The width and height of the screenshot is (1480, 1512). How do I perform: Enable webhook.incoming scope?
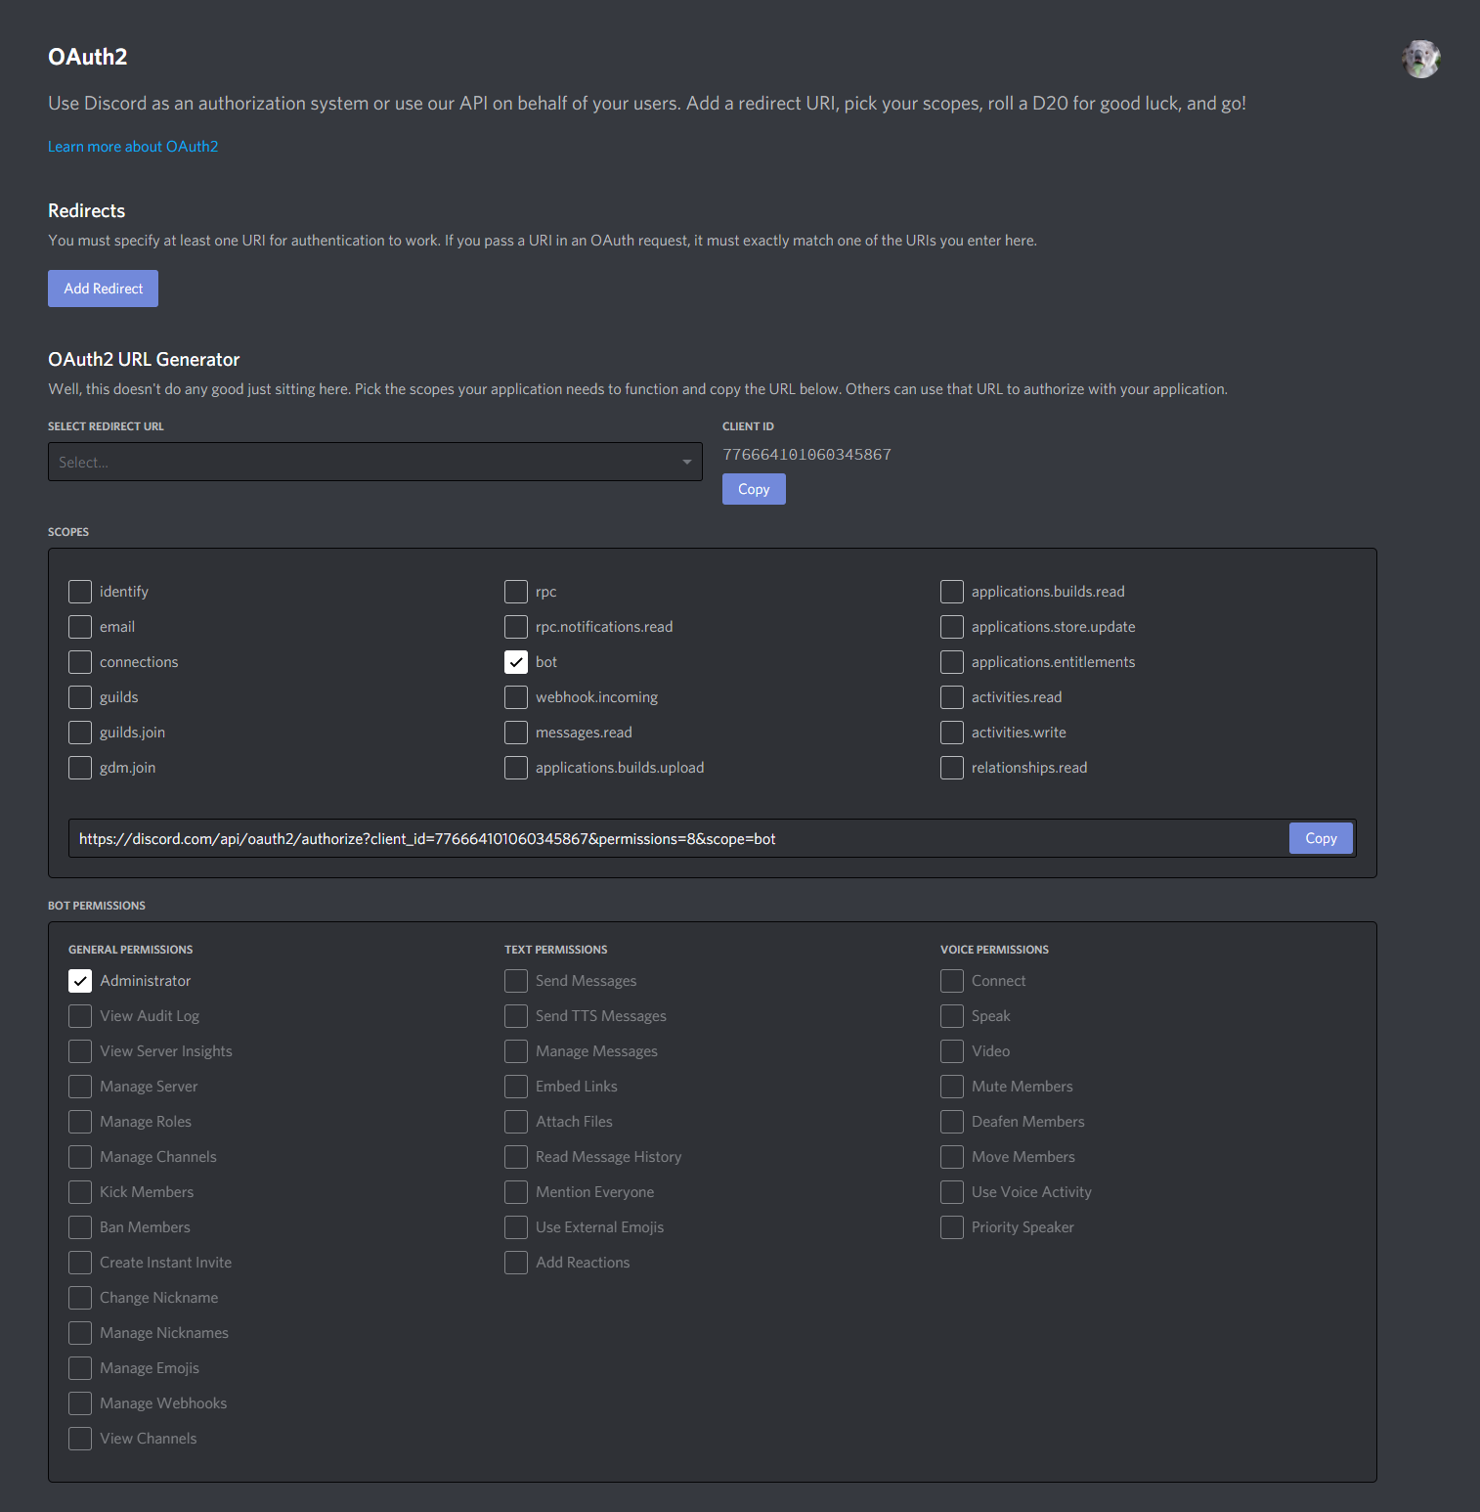tap(516, 697)
